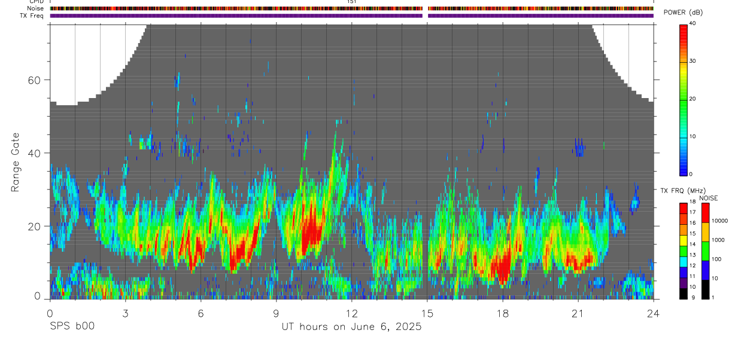Click the yellow 14–15 MHz TX frequency swatch

684,240
